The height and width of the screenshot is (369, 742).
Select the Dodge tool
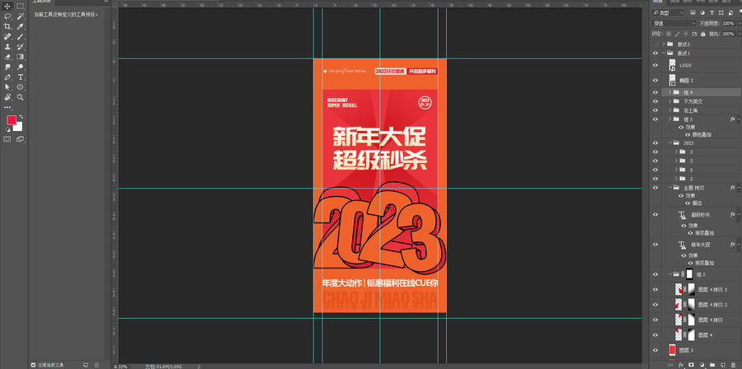21,67
